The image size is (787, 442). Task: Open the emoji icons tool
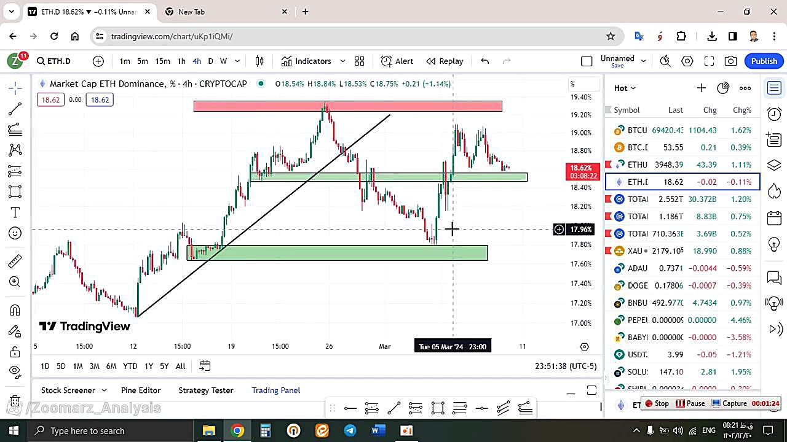point(15,233)
